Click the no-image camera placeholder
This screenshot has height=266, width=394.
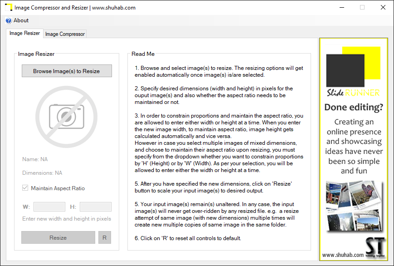tap(66, 117)
